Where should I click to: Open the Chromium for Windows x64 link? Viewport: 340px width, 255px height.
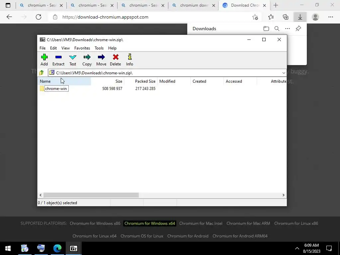[150, 223]
